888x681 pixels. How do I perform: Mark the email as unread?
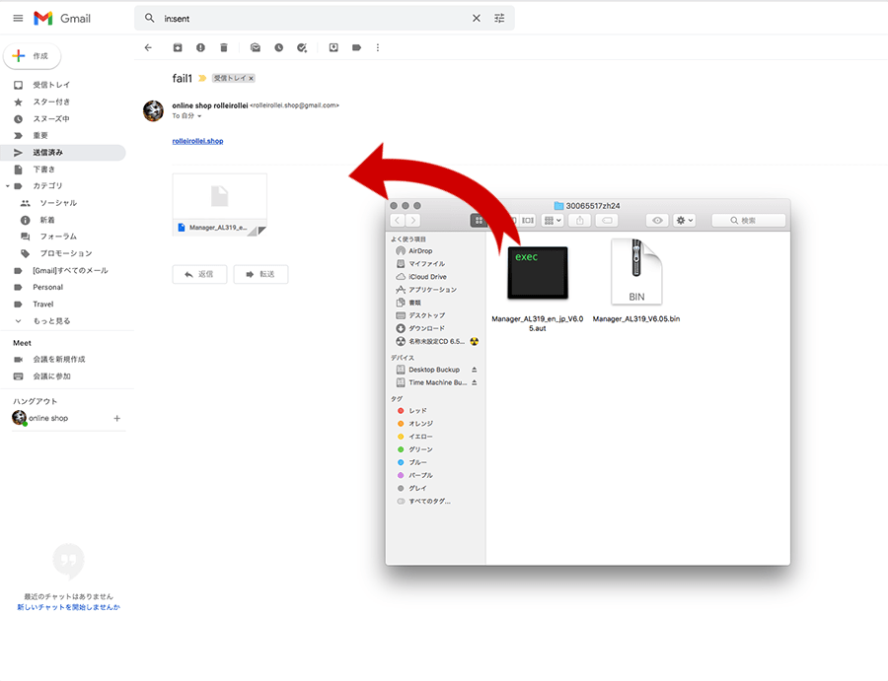click(x=256, y=47)
